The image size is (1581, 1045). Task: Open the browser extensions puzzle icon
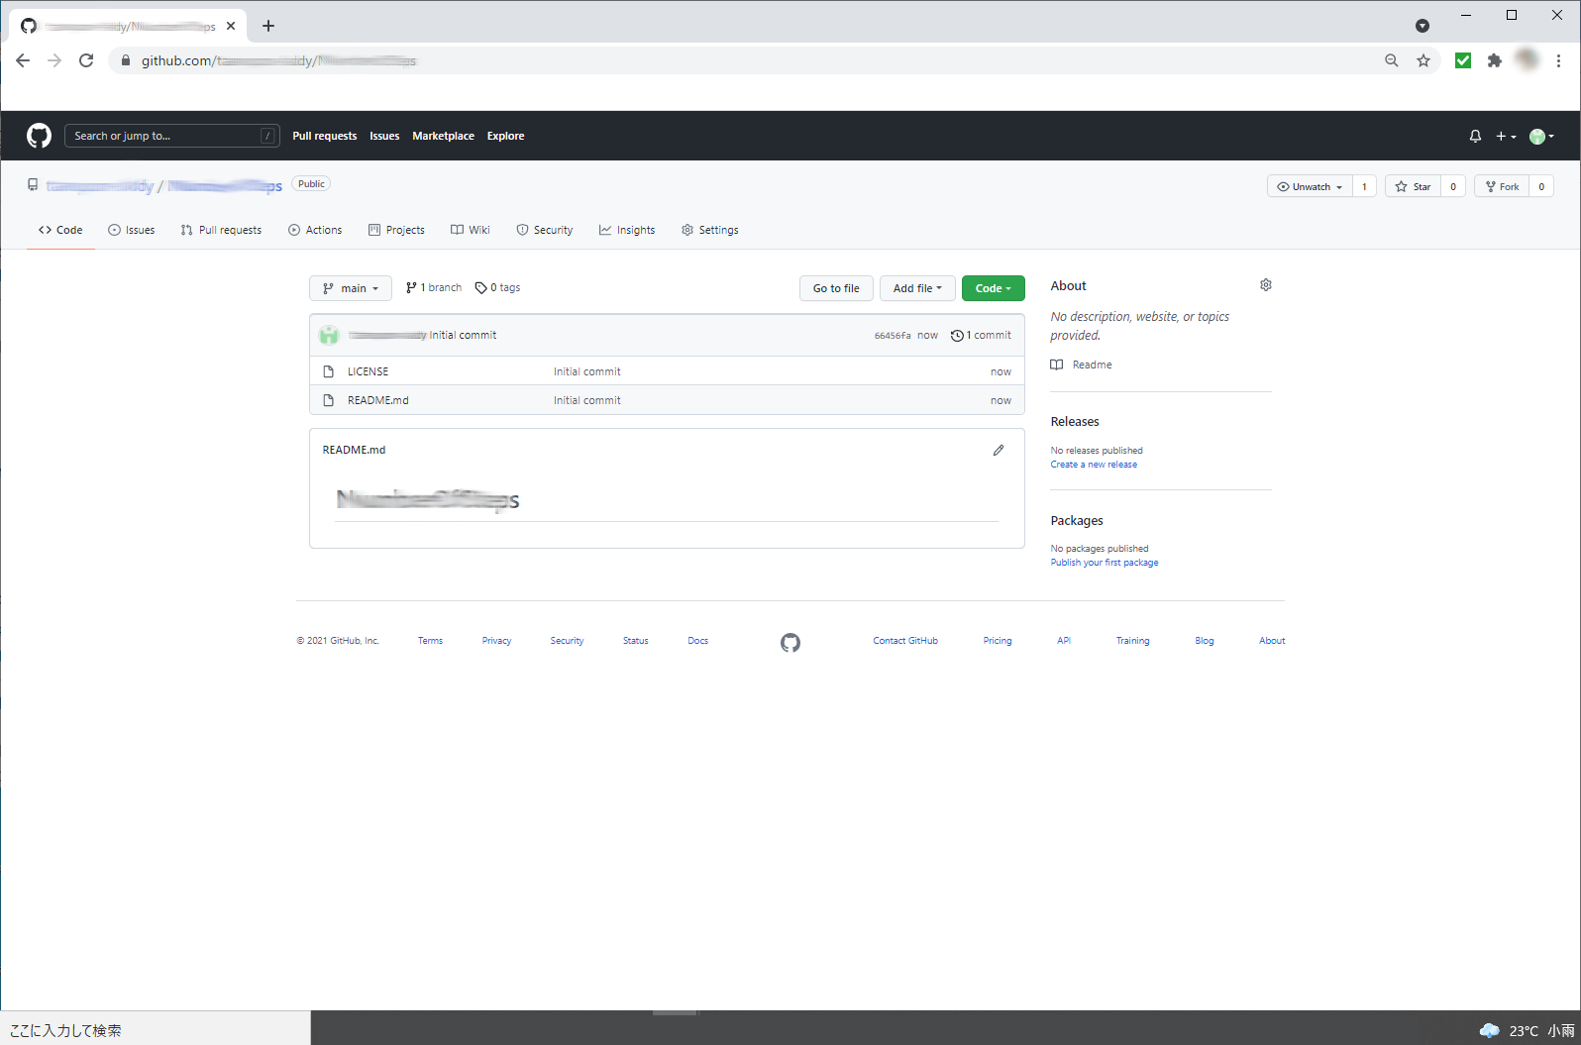click(x=1494, y=60)
